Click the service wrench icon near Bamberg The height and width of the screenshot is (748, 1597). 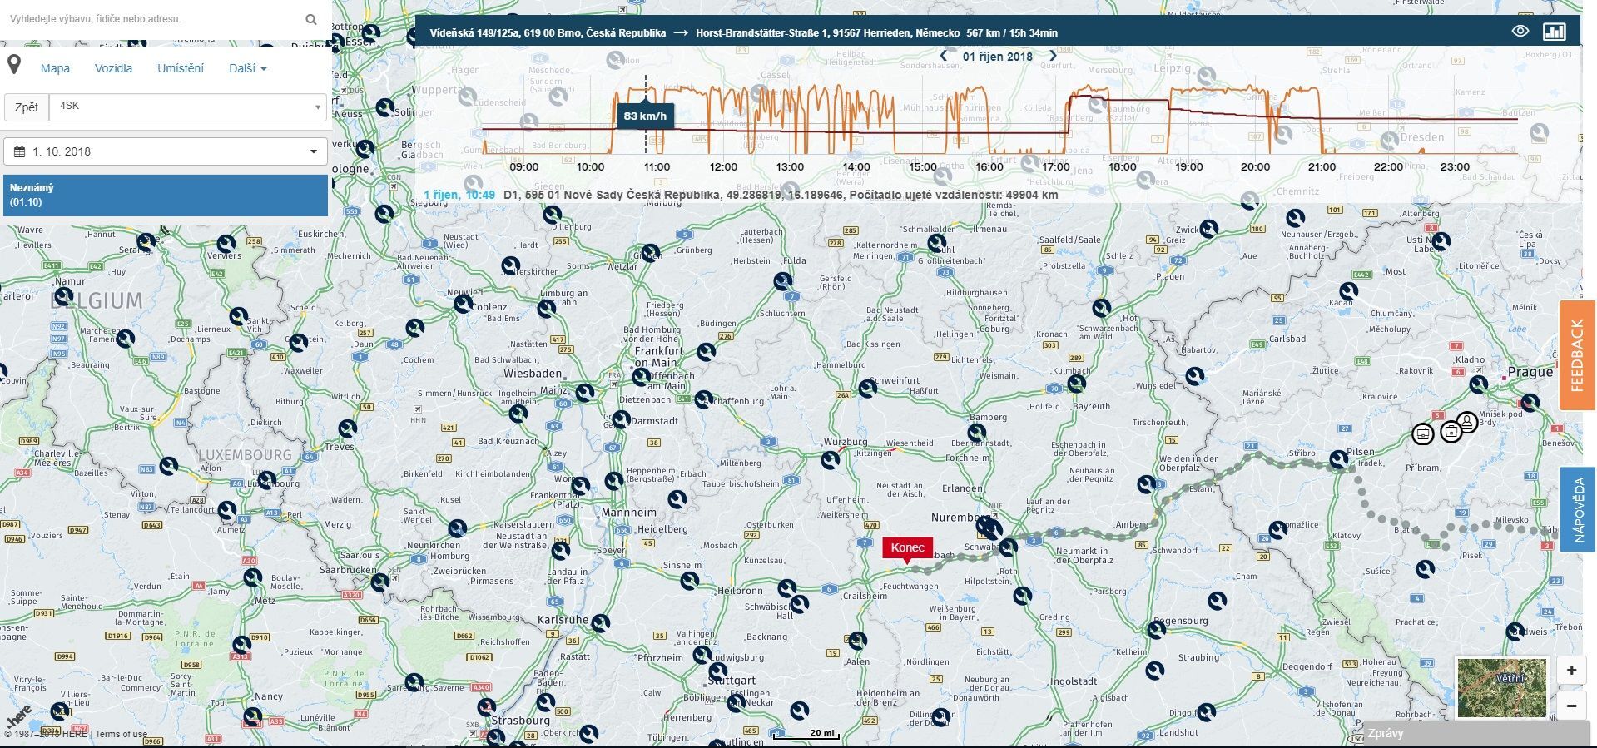tap(976, 433)
